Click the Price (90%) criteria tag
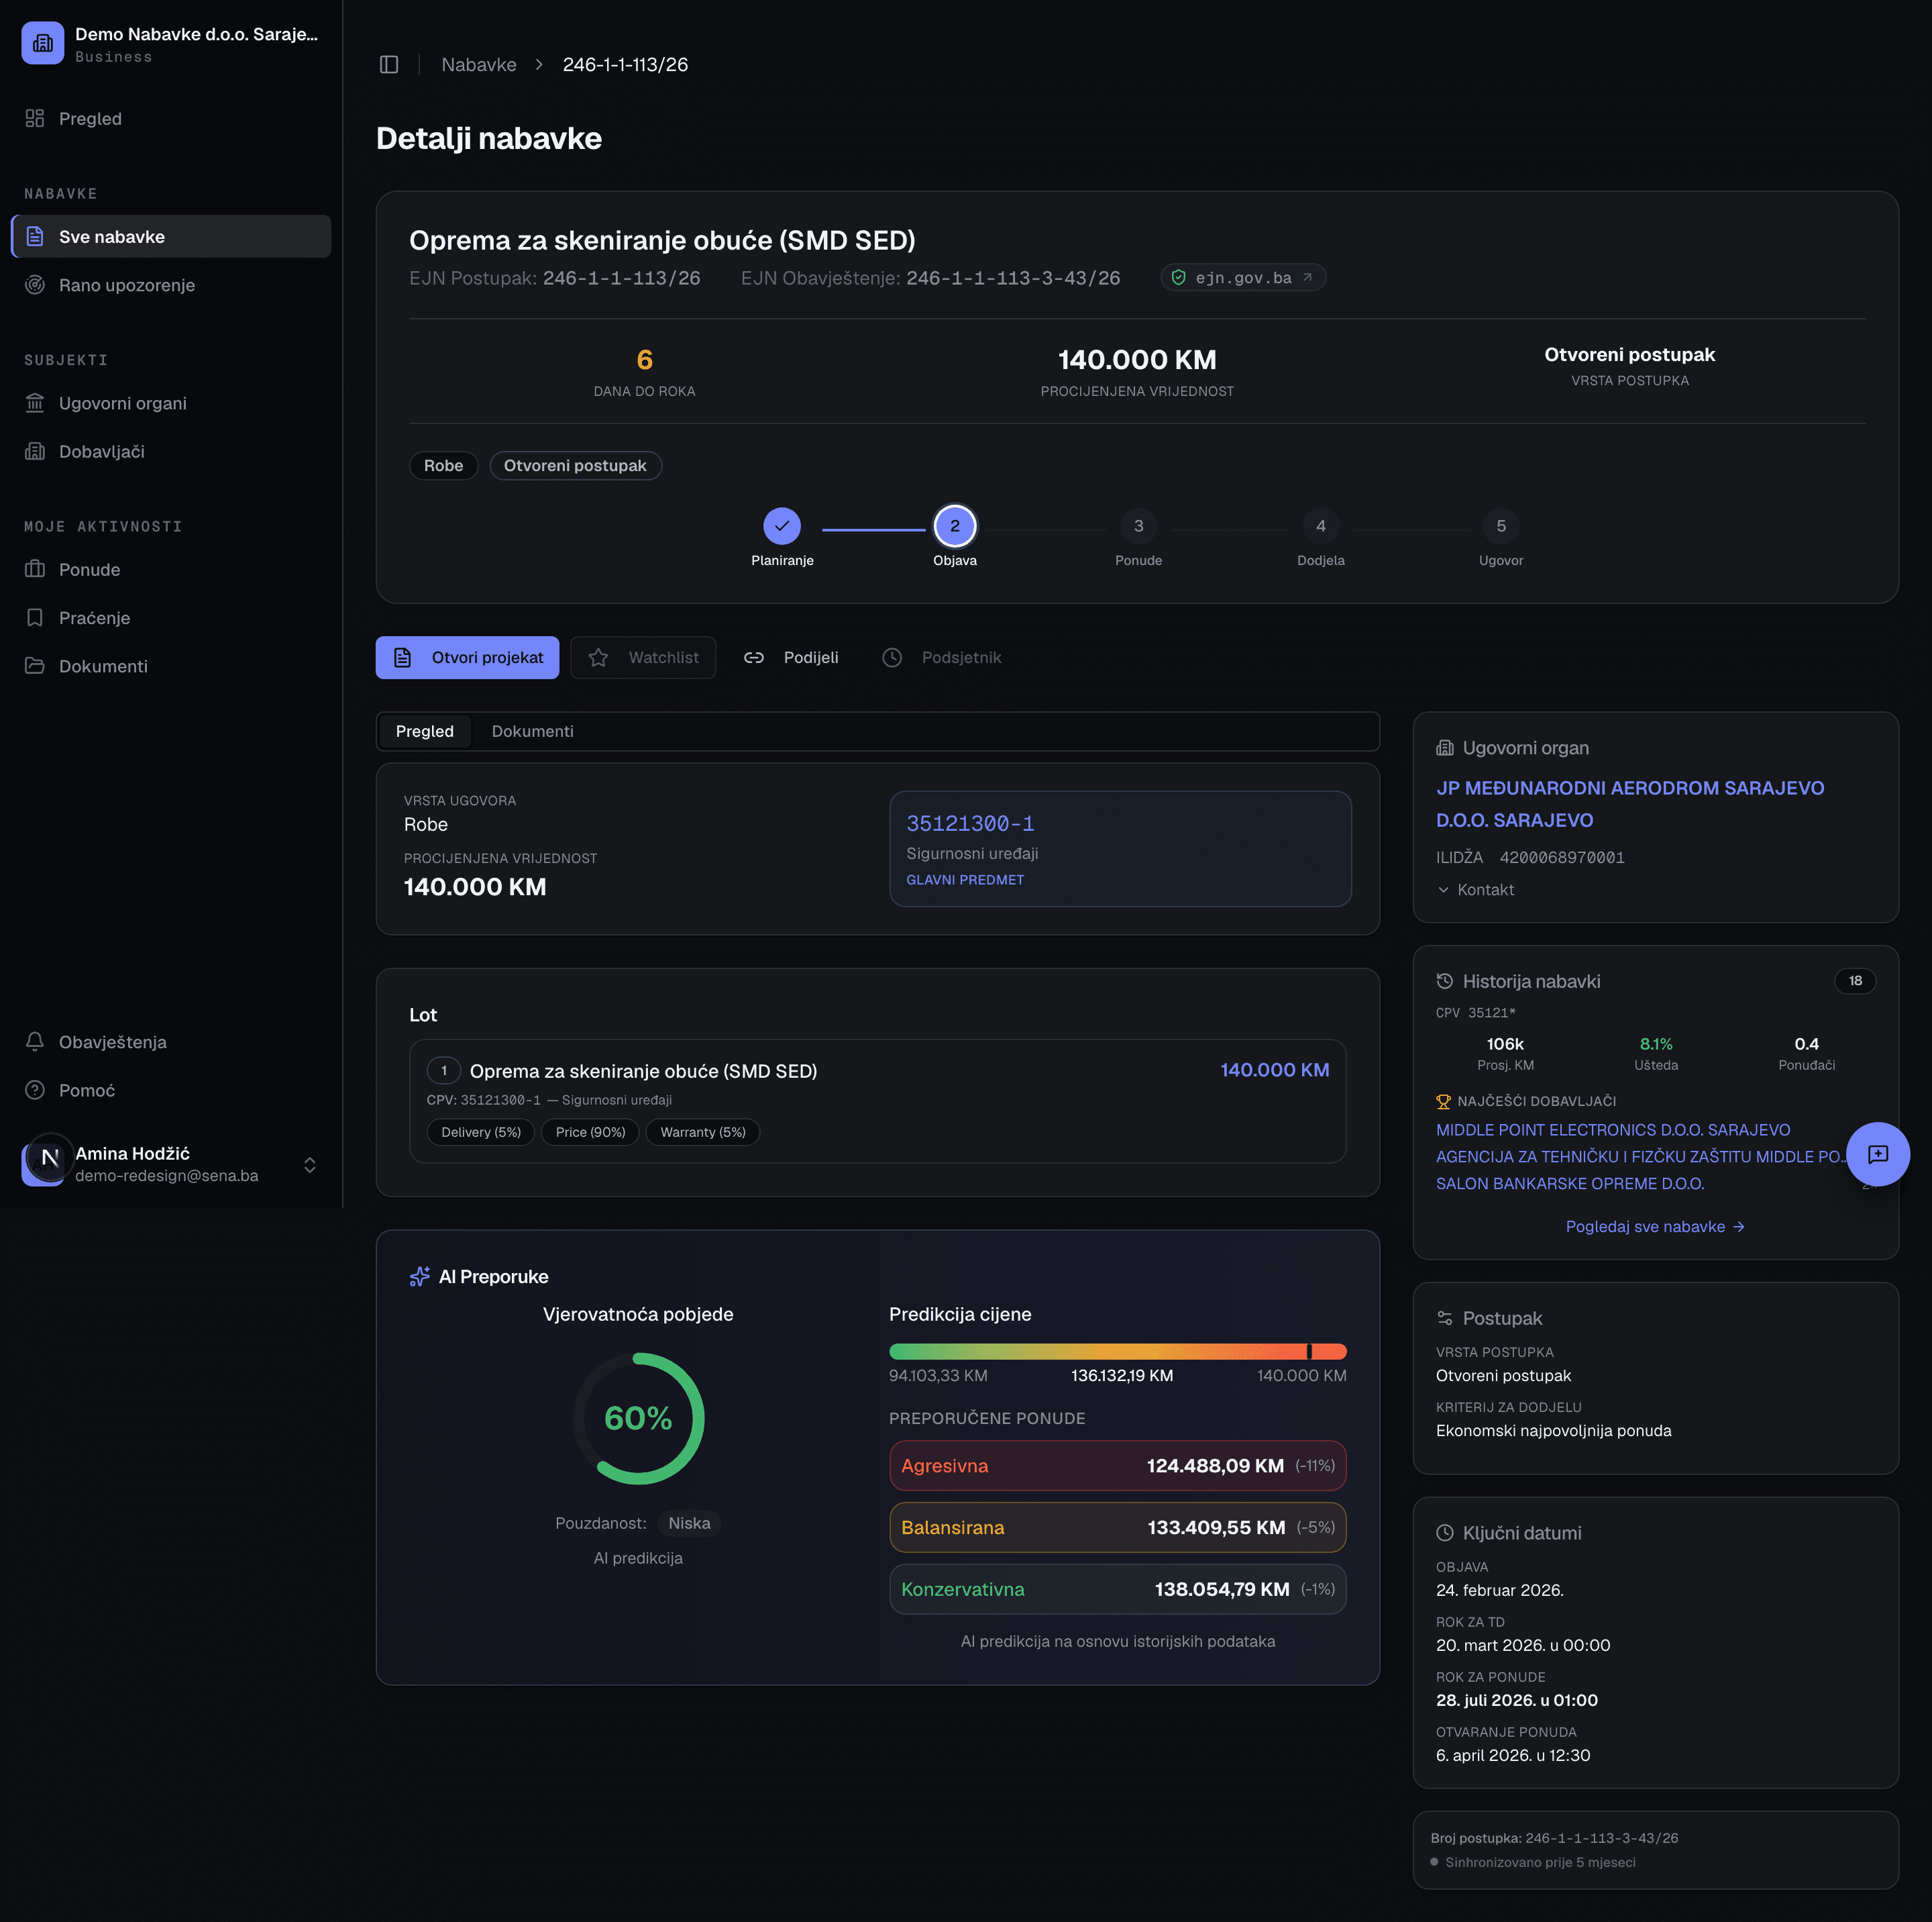This screenshot has width=1932, height=1922. coord(590,1133)
